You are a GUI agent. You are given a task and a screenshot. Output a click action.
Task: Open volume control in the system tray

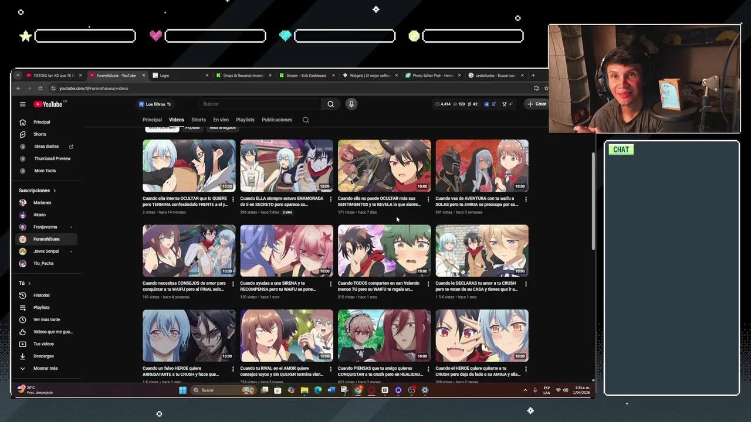[567, 390]
